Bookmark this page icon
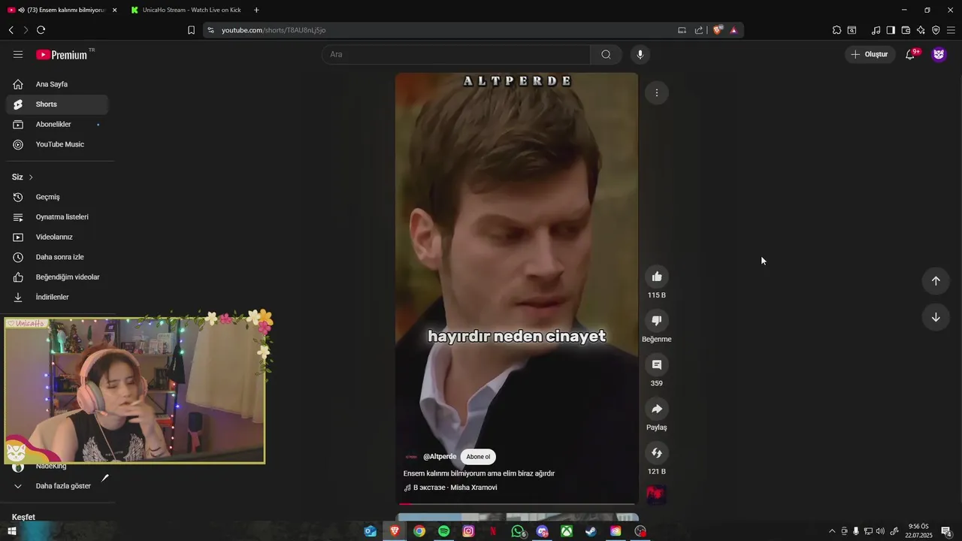Image resolution: width=962 pixels, height=541 pixels. coord(191,30)
